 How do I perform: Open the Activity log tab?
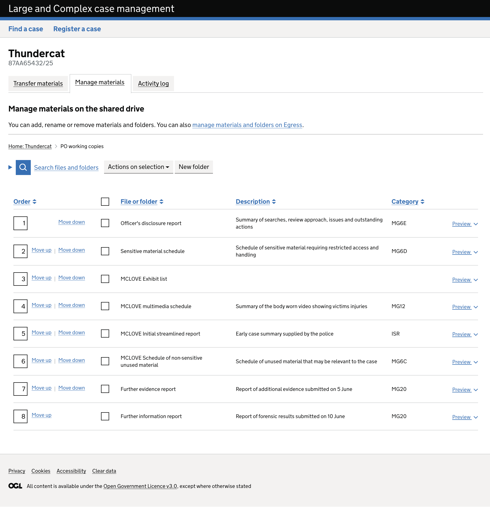[153, 84]
